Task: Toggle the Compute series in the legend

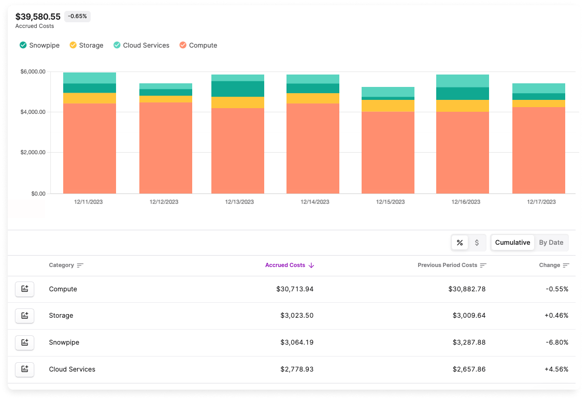Action: (198, 45)
